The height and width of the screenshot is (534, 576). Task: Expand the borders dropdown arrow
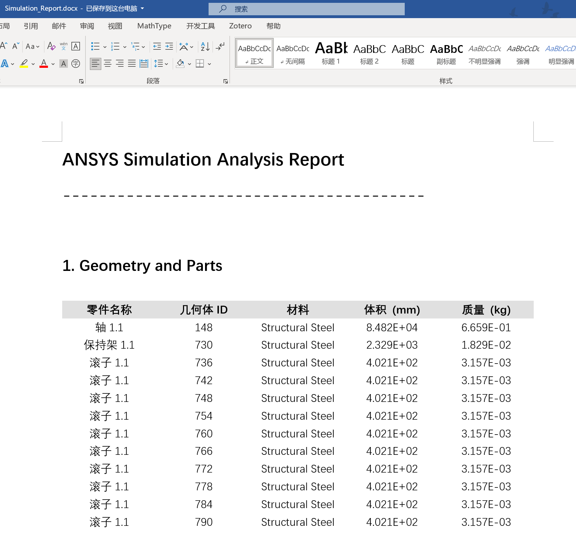click(209, 64)
